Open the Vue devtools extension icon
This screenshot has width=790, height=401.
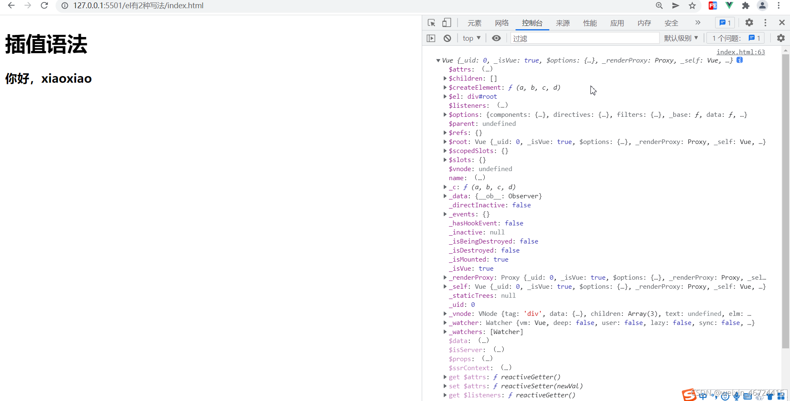(x=729, y=5)
